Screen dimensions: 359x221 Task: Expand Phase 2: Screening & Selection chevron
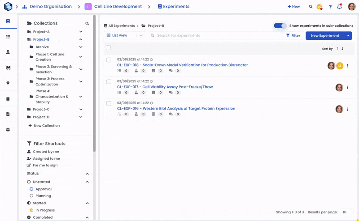click(81, 69)
